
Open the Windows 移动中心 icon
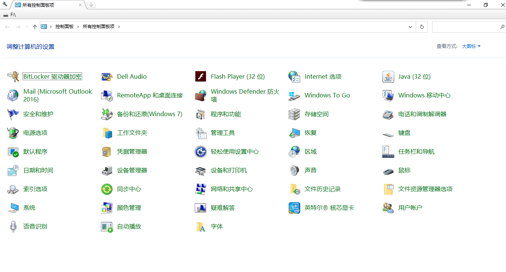388,96
